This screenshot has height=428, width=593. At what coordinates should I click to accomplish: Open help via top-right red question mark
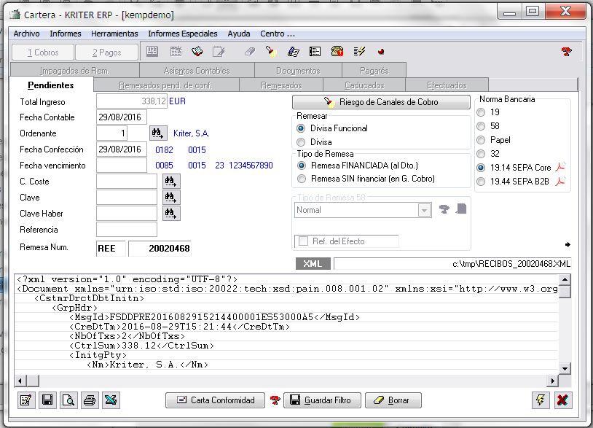click(x=566, y=52)
